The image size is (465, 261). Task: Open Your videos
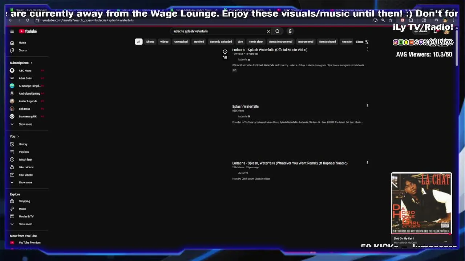(25, 175)
